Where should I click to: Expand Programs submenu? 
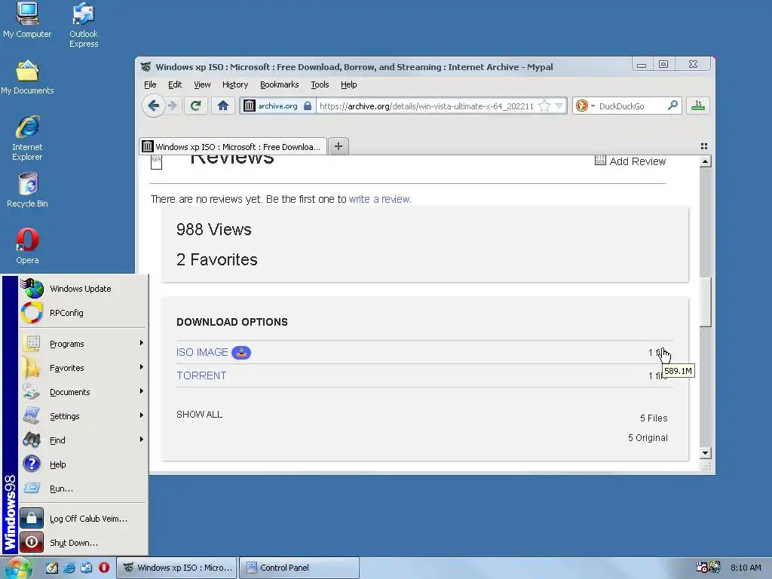[83, 344]
